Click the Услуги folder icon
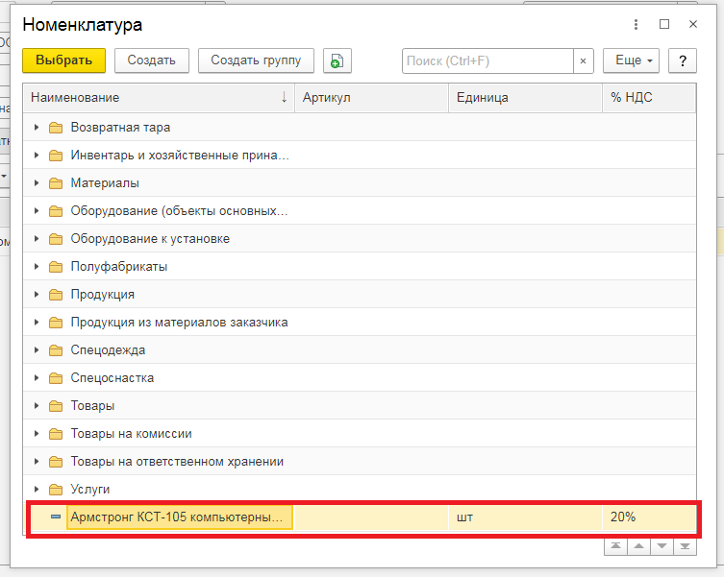 [56, 490]
